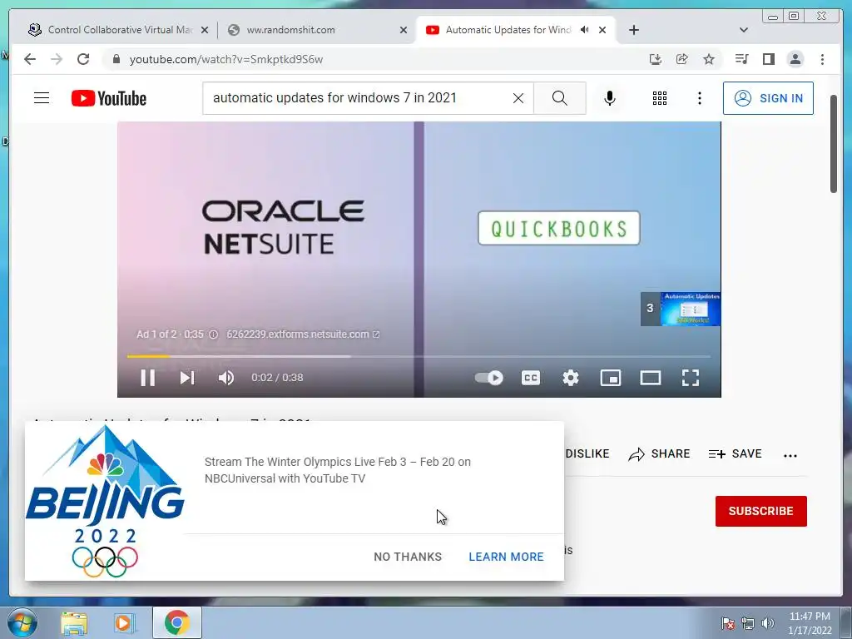Enable theater mode
Image resolution: width=852 pixels, height=639 pixels.
click(651, 378)
